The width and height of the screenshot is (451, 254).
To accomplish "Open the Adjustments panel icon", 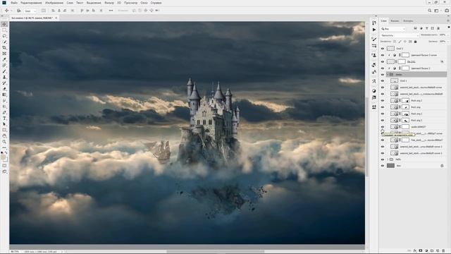I will pyautogui.click(x=374, y=91).
